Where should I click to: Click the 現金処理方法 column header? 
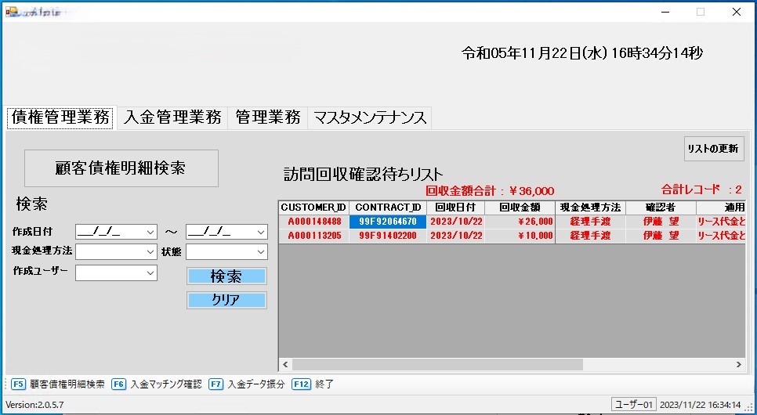[590, 207]
